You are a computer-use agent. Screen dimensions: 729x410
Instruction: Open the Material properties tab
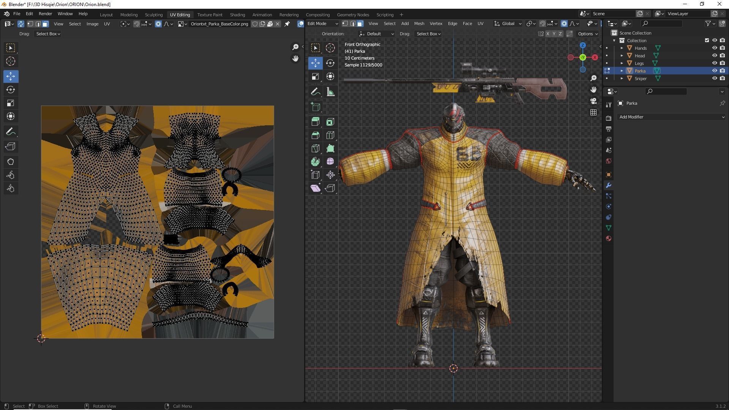point(609,238)
